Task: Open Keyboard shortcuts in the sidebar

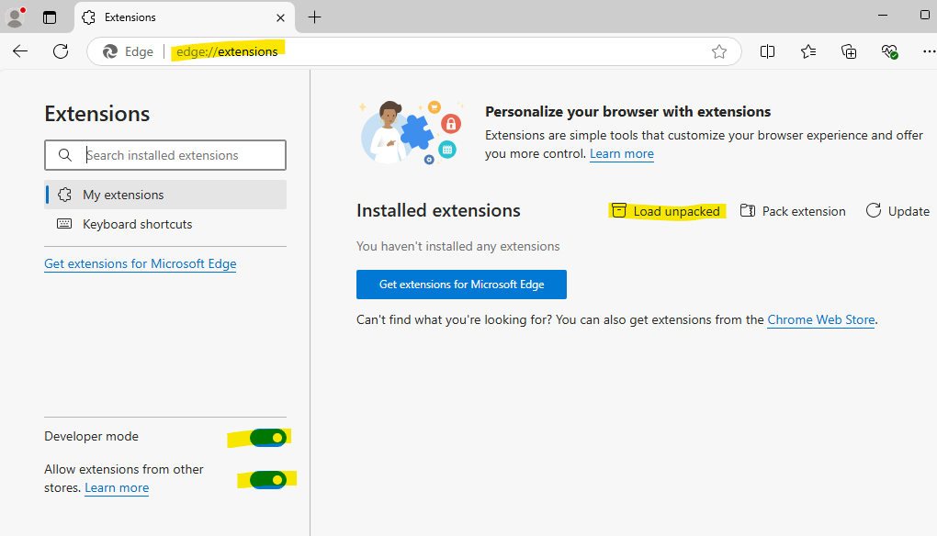Action: [x=165, y=224]
